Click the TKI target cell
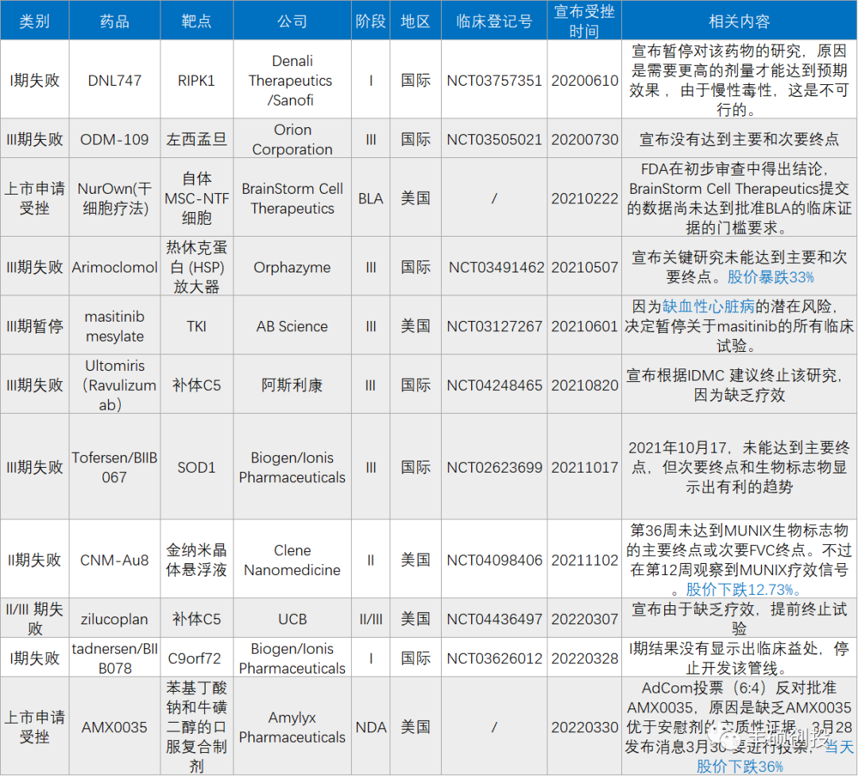 tap(196, 326)
